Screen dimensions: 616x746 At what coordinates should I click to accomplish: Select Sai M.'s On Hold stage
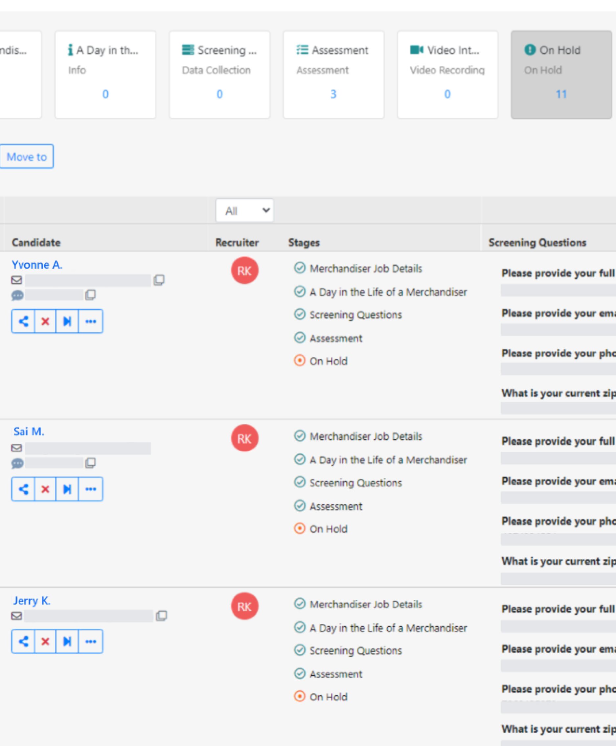tap(321, 529)
